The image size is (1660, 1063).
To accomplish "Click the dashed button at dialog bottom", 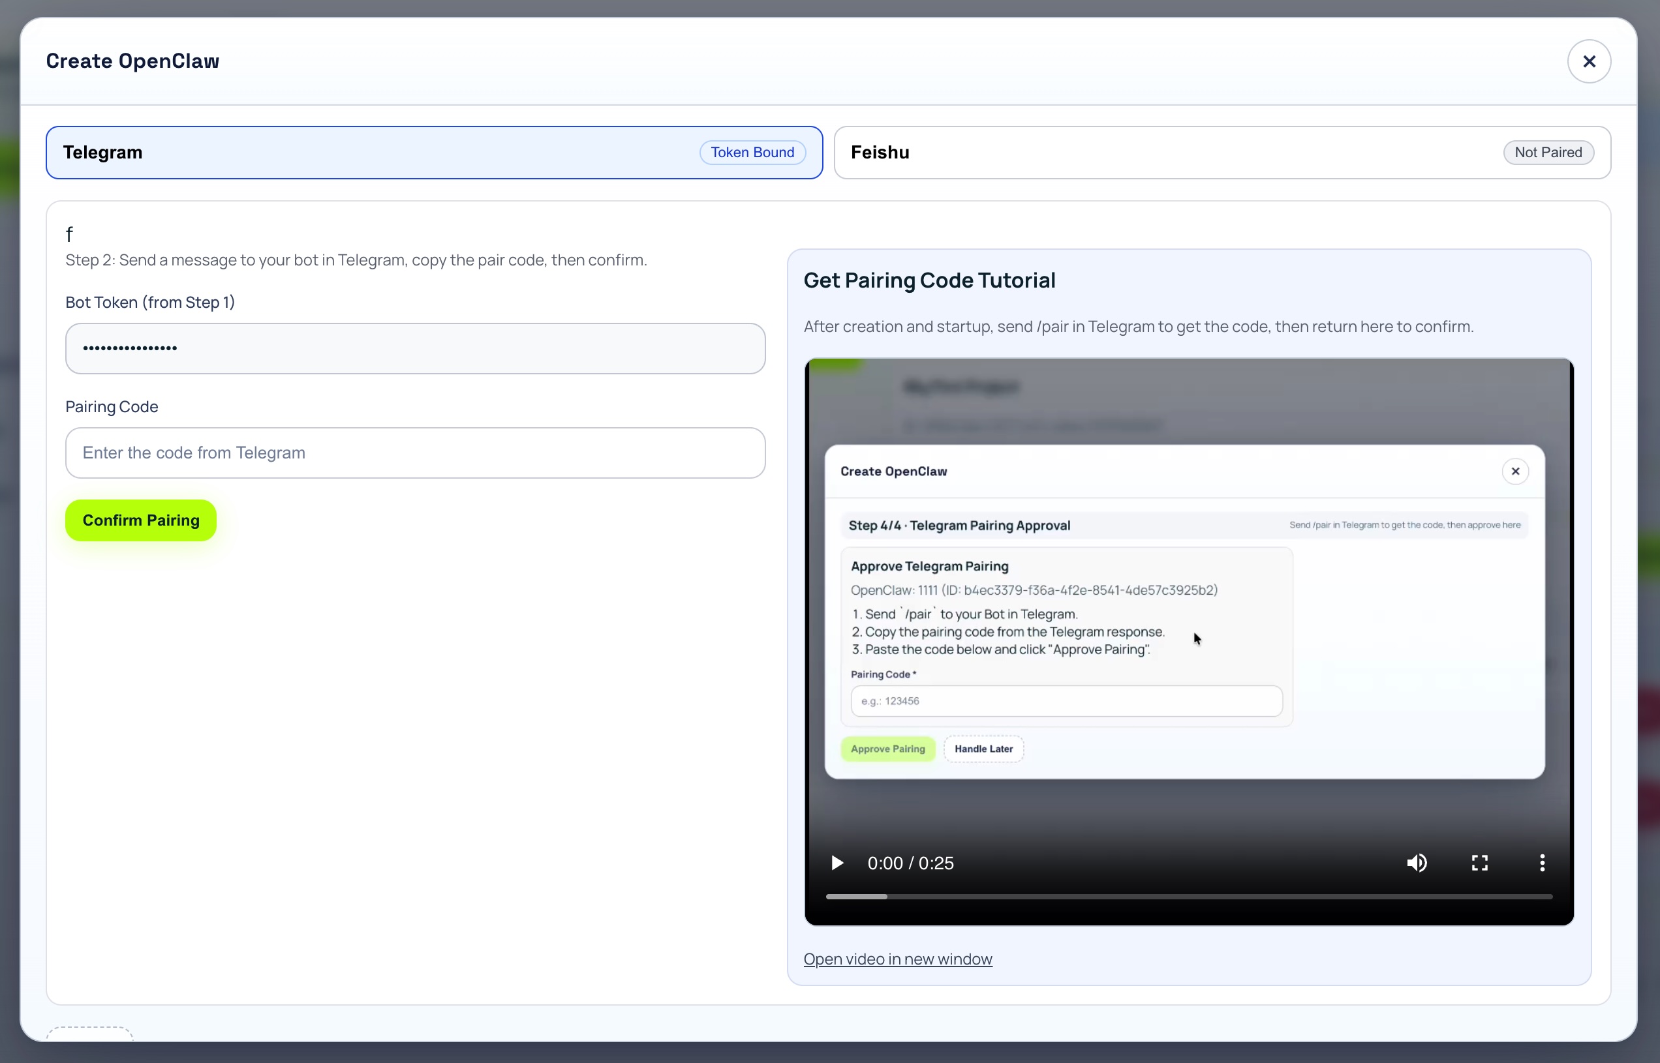I will pyautogui.click(x=89, y=1034).
